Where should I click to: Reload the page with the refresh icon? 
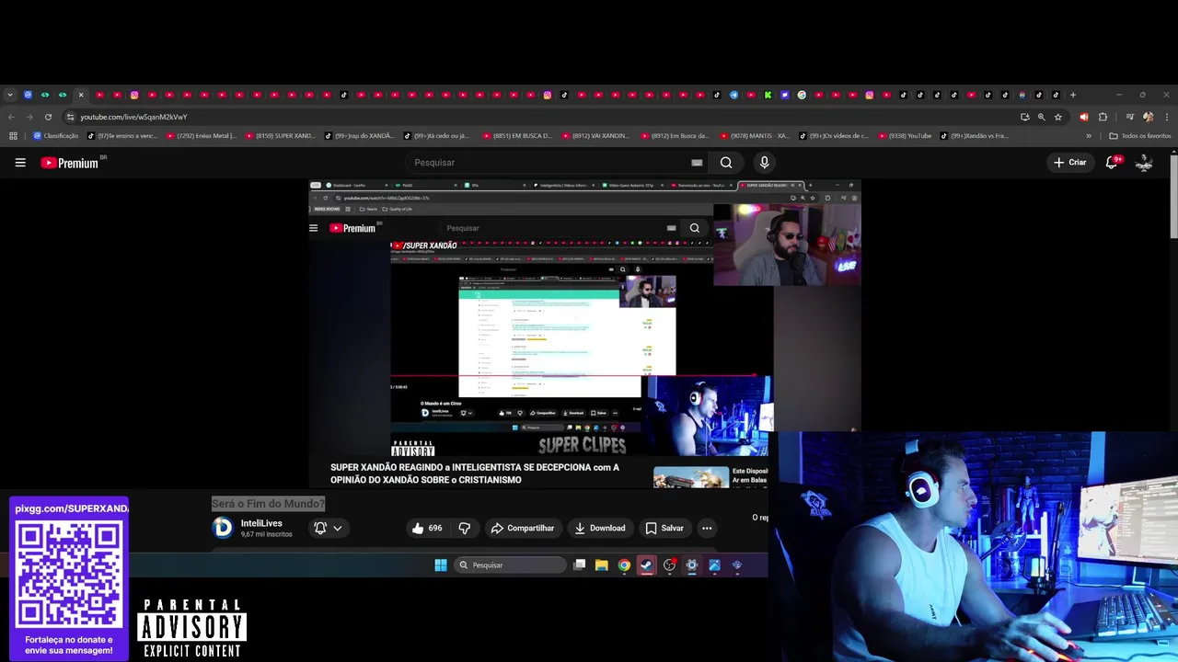coord(48,117)
